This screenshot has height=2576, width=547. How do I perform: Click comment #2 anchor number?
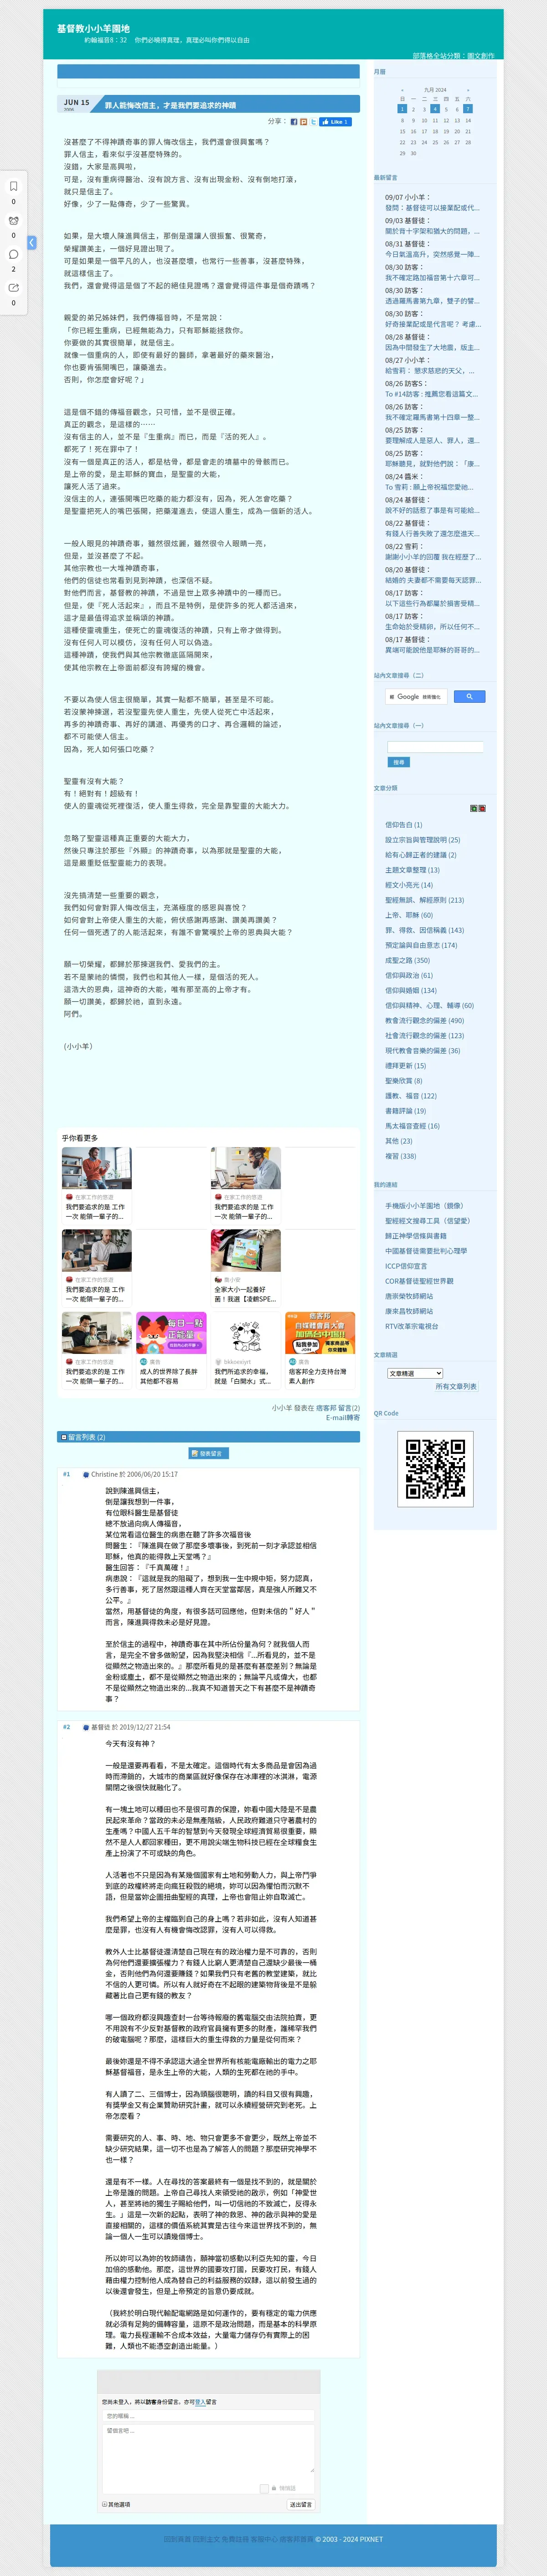pyautogui.click(x=67, y=1727)
